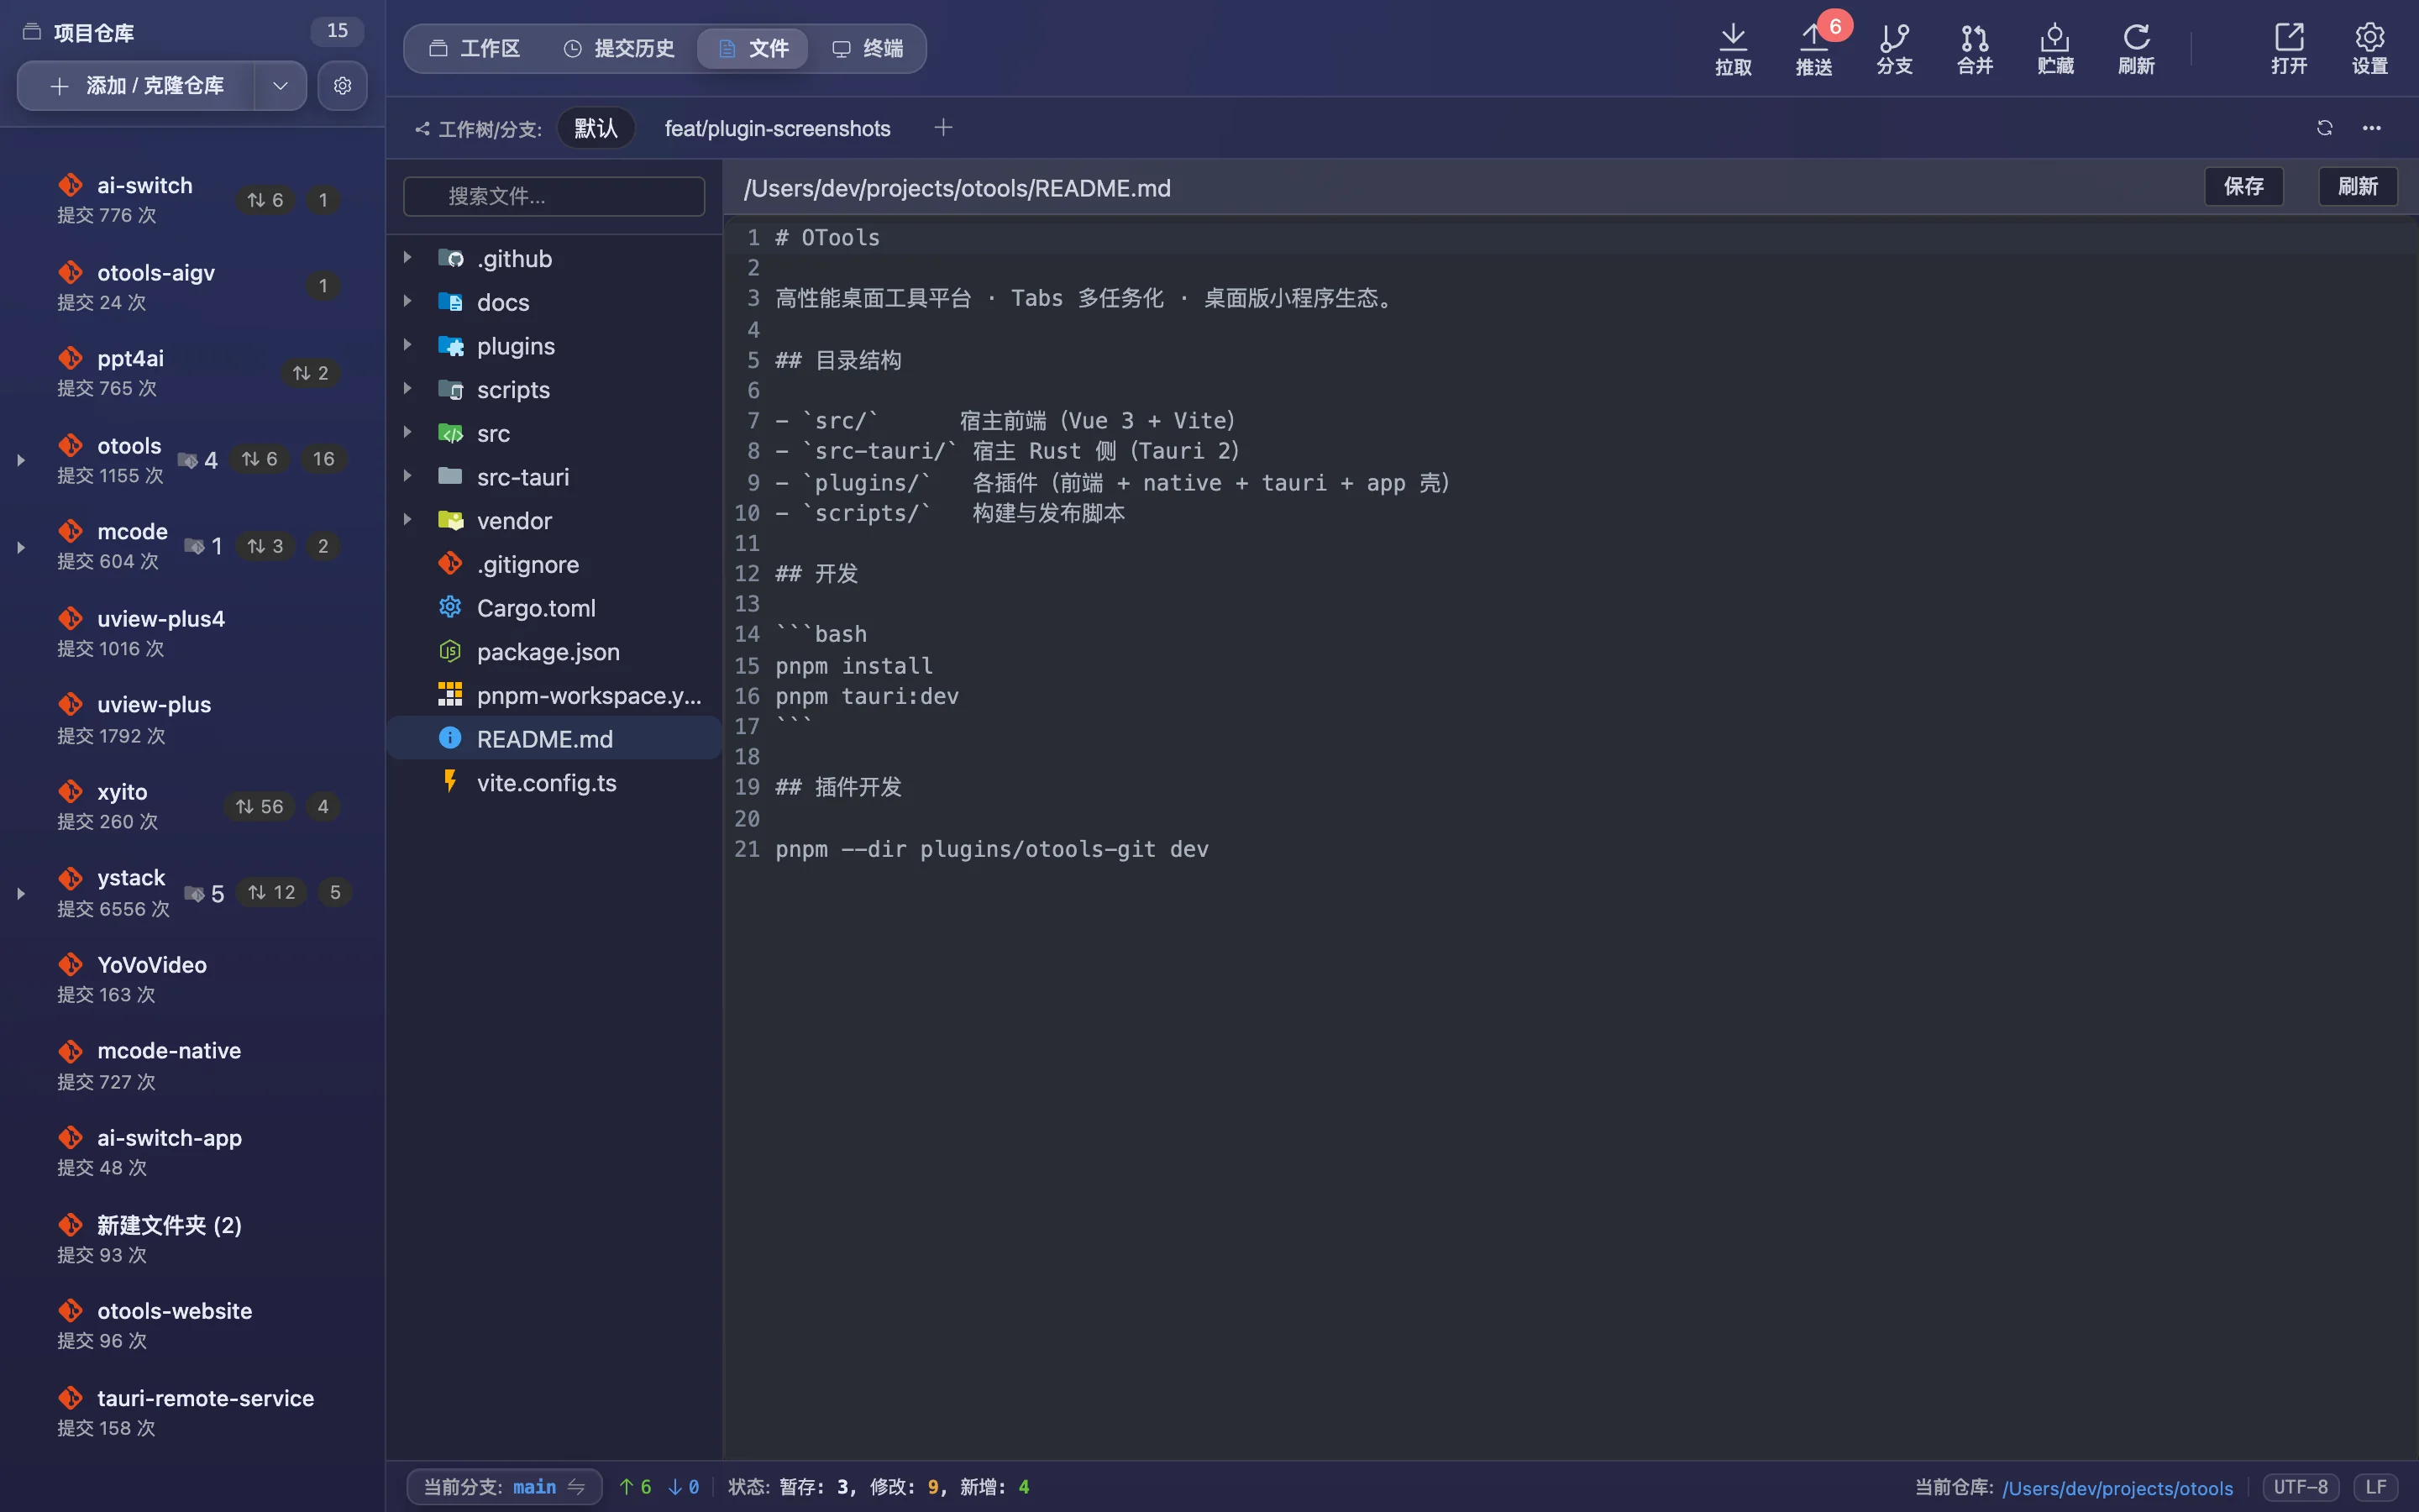Click the sync icon beside main branch

pos(577,1487)
